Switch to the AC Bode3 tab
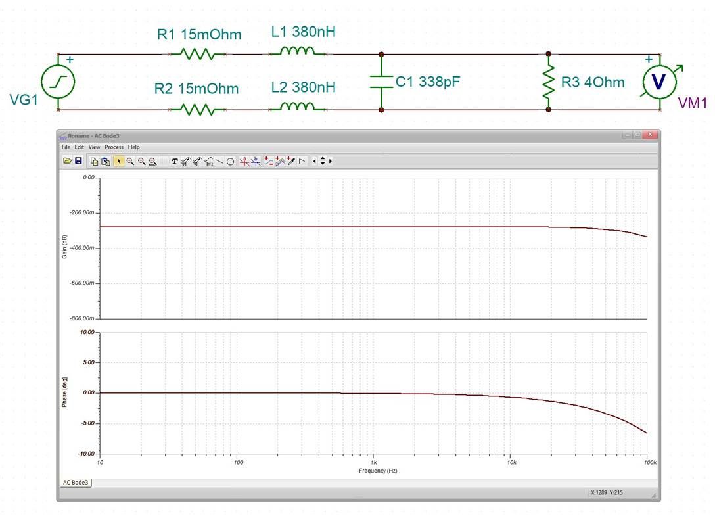The width and height of the screenshot is (715, 522). (x=76, y=483)
